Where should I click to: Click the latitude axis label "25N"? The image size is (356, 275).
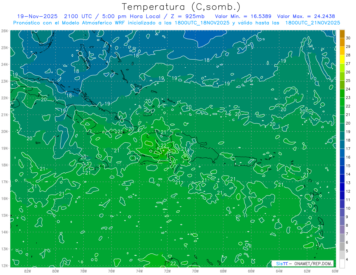(x=4, y=47)
